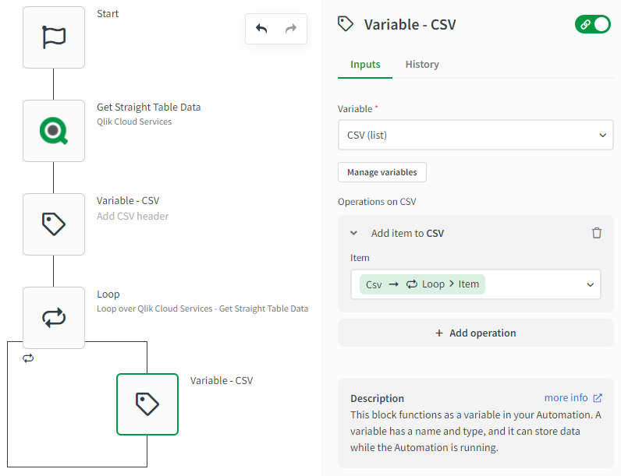Collapse the Add item to CSV operation

point(353,233)
